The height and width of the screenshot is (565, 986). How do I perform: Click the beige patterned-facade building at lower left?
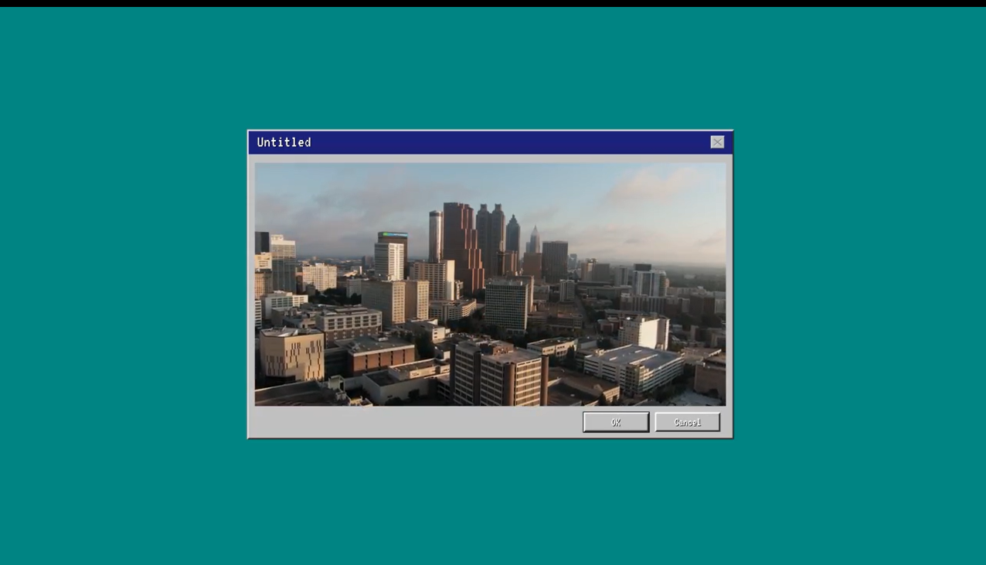pos(291,354)
